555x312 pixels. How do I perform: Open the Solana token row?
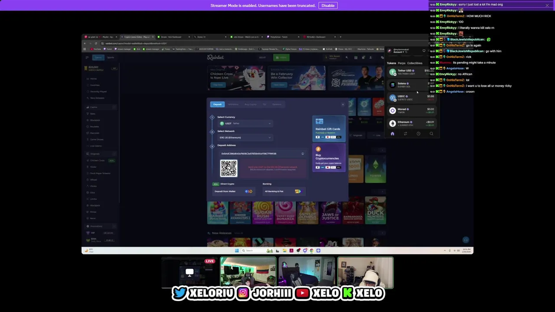tap(412, 84)
